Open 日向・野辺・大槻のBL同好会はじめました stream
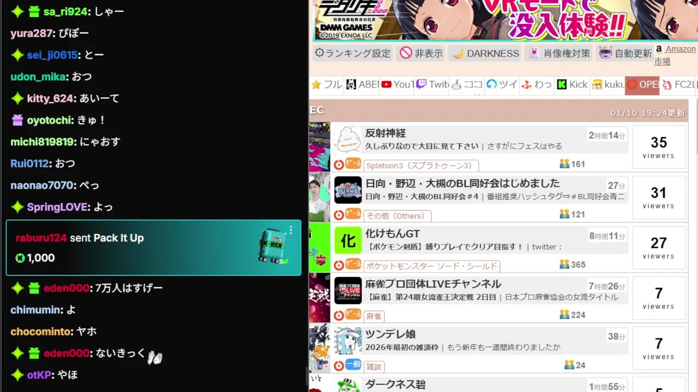This screenshot has height=392, width=698. [x=462, y=183]
